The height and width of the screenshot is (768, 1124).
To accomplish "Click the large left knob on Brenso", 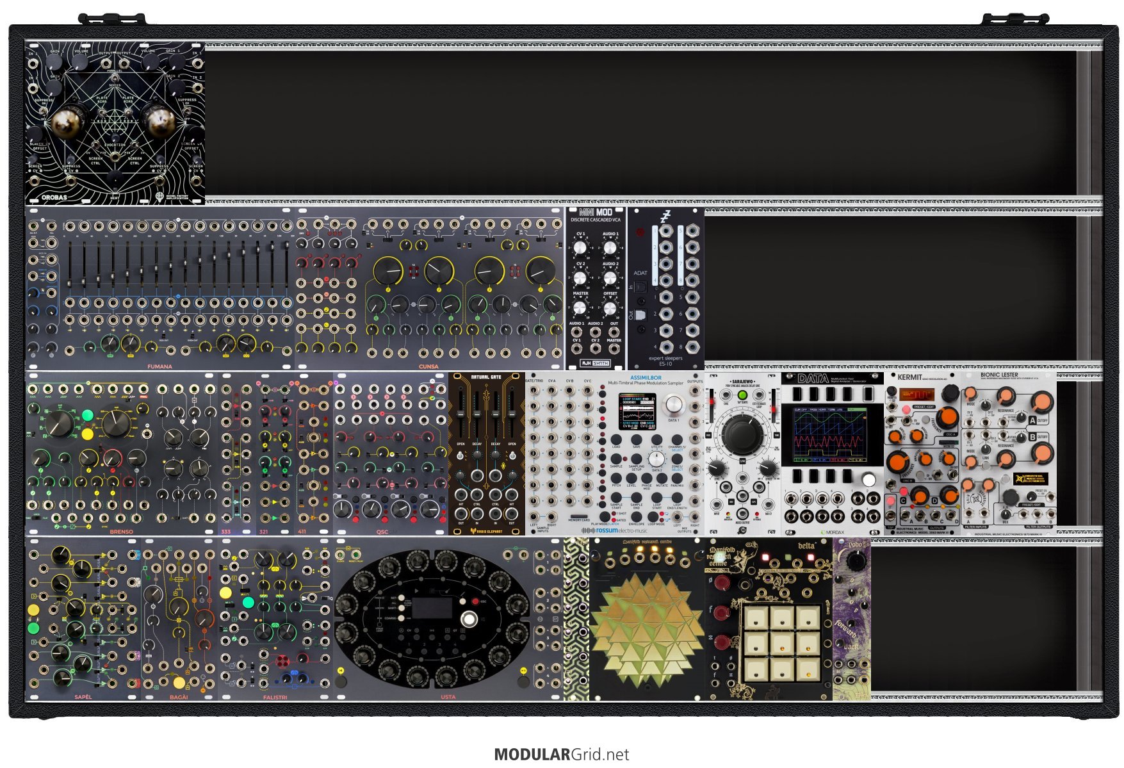I will coord(59,423).
